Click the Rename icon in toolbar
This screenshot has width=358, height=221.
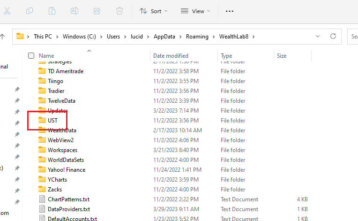click(75, 11)
